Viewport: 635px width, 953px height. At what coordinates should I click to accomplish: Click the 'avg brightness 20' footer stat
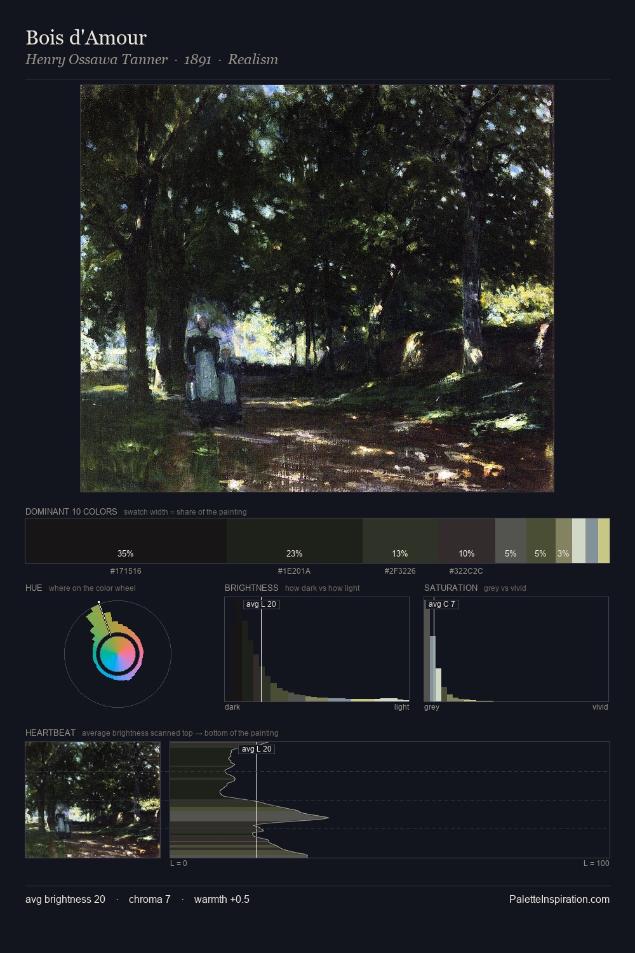point(65,899)
